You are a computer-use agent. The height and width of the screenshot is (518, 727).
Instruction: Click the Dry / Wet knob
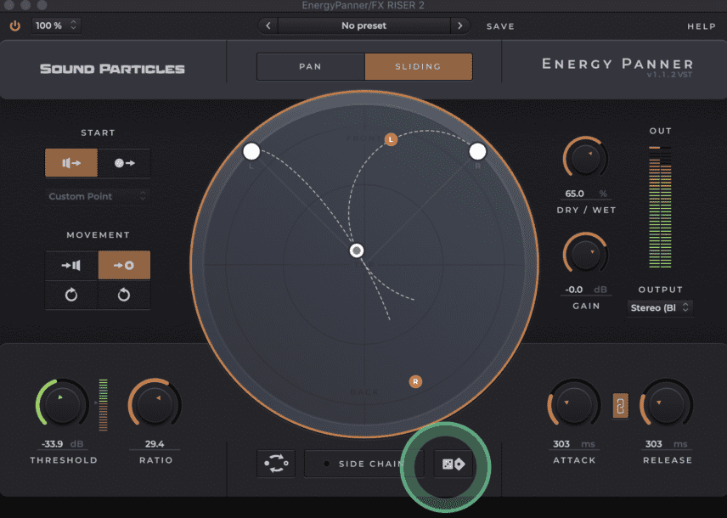point(585,159)
